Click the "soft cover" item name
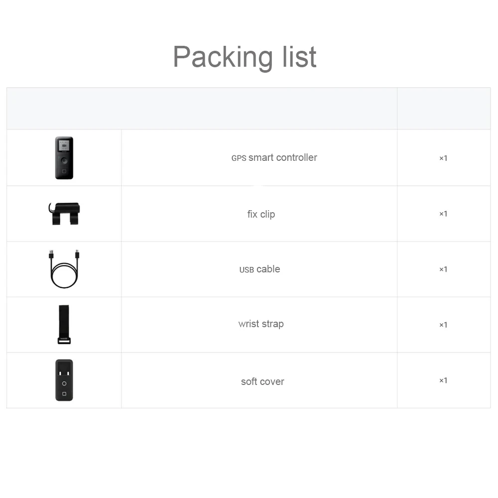Image resolution: width=498 pixels, height=498 pixels. coord(262,382)
